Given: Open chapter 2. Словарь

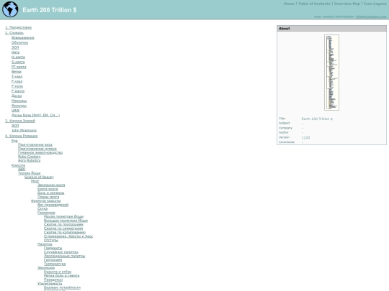Looking at the screenshot, I should point(14,32).
